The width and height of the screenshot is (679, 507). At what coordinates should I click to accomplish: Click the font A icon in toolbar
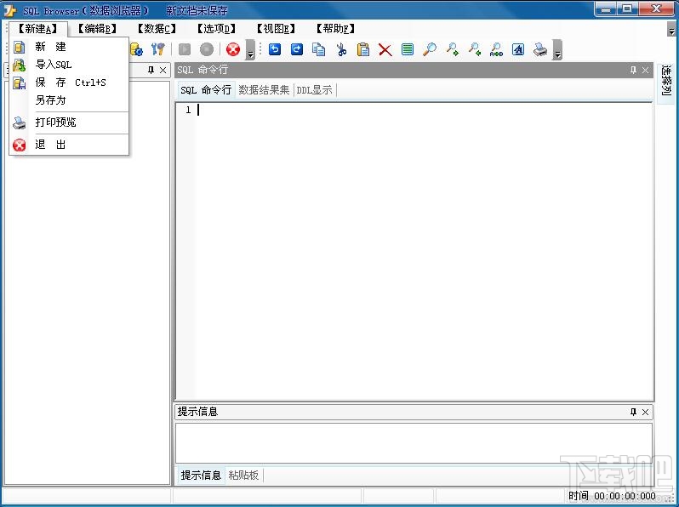click(x=518, y=49)
